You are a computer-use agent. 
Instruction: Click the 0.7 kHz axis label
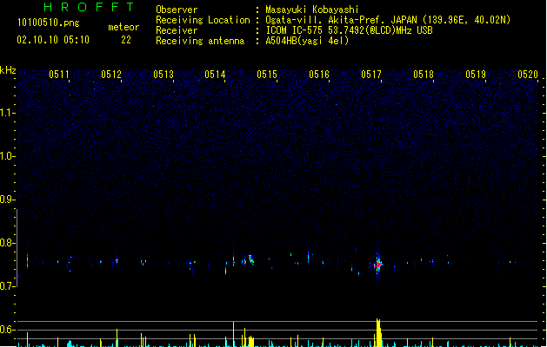[x=7, y=286]
